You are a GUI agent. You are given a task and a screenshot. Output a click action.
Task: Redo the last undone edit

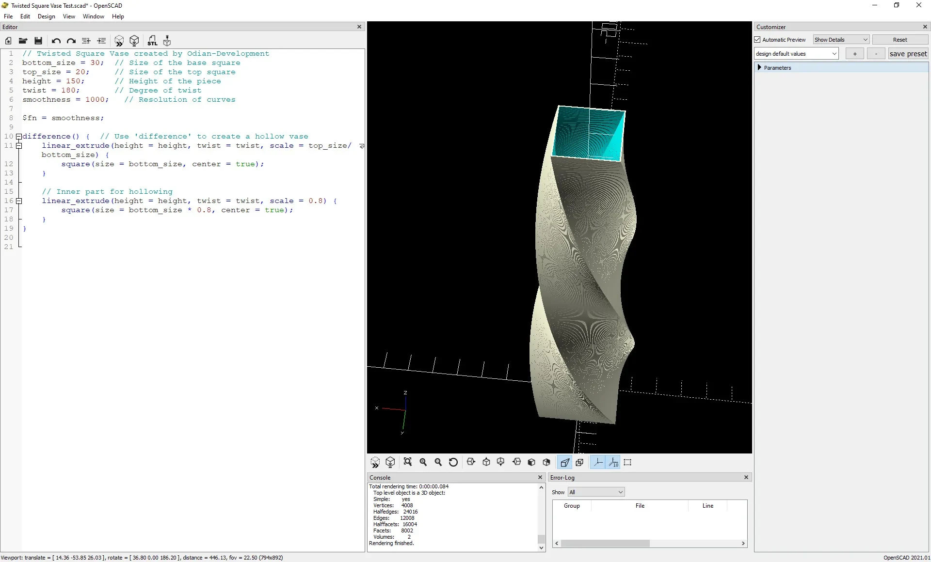pos(71,41)
